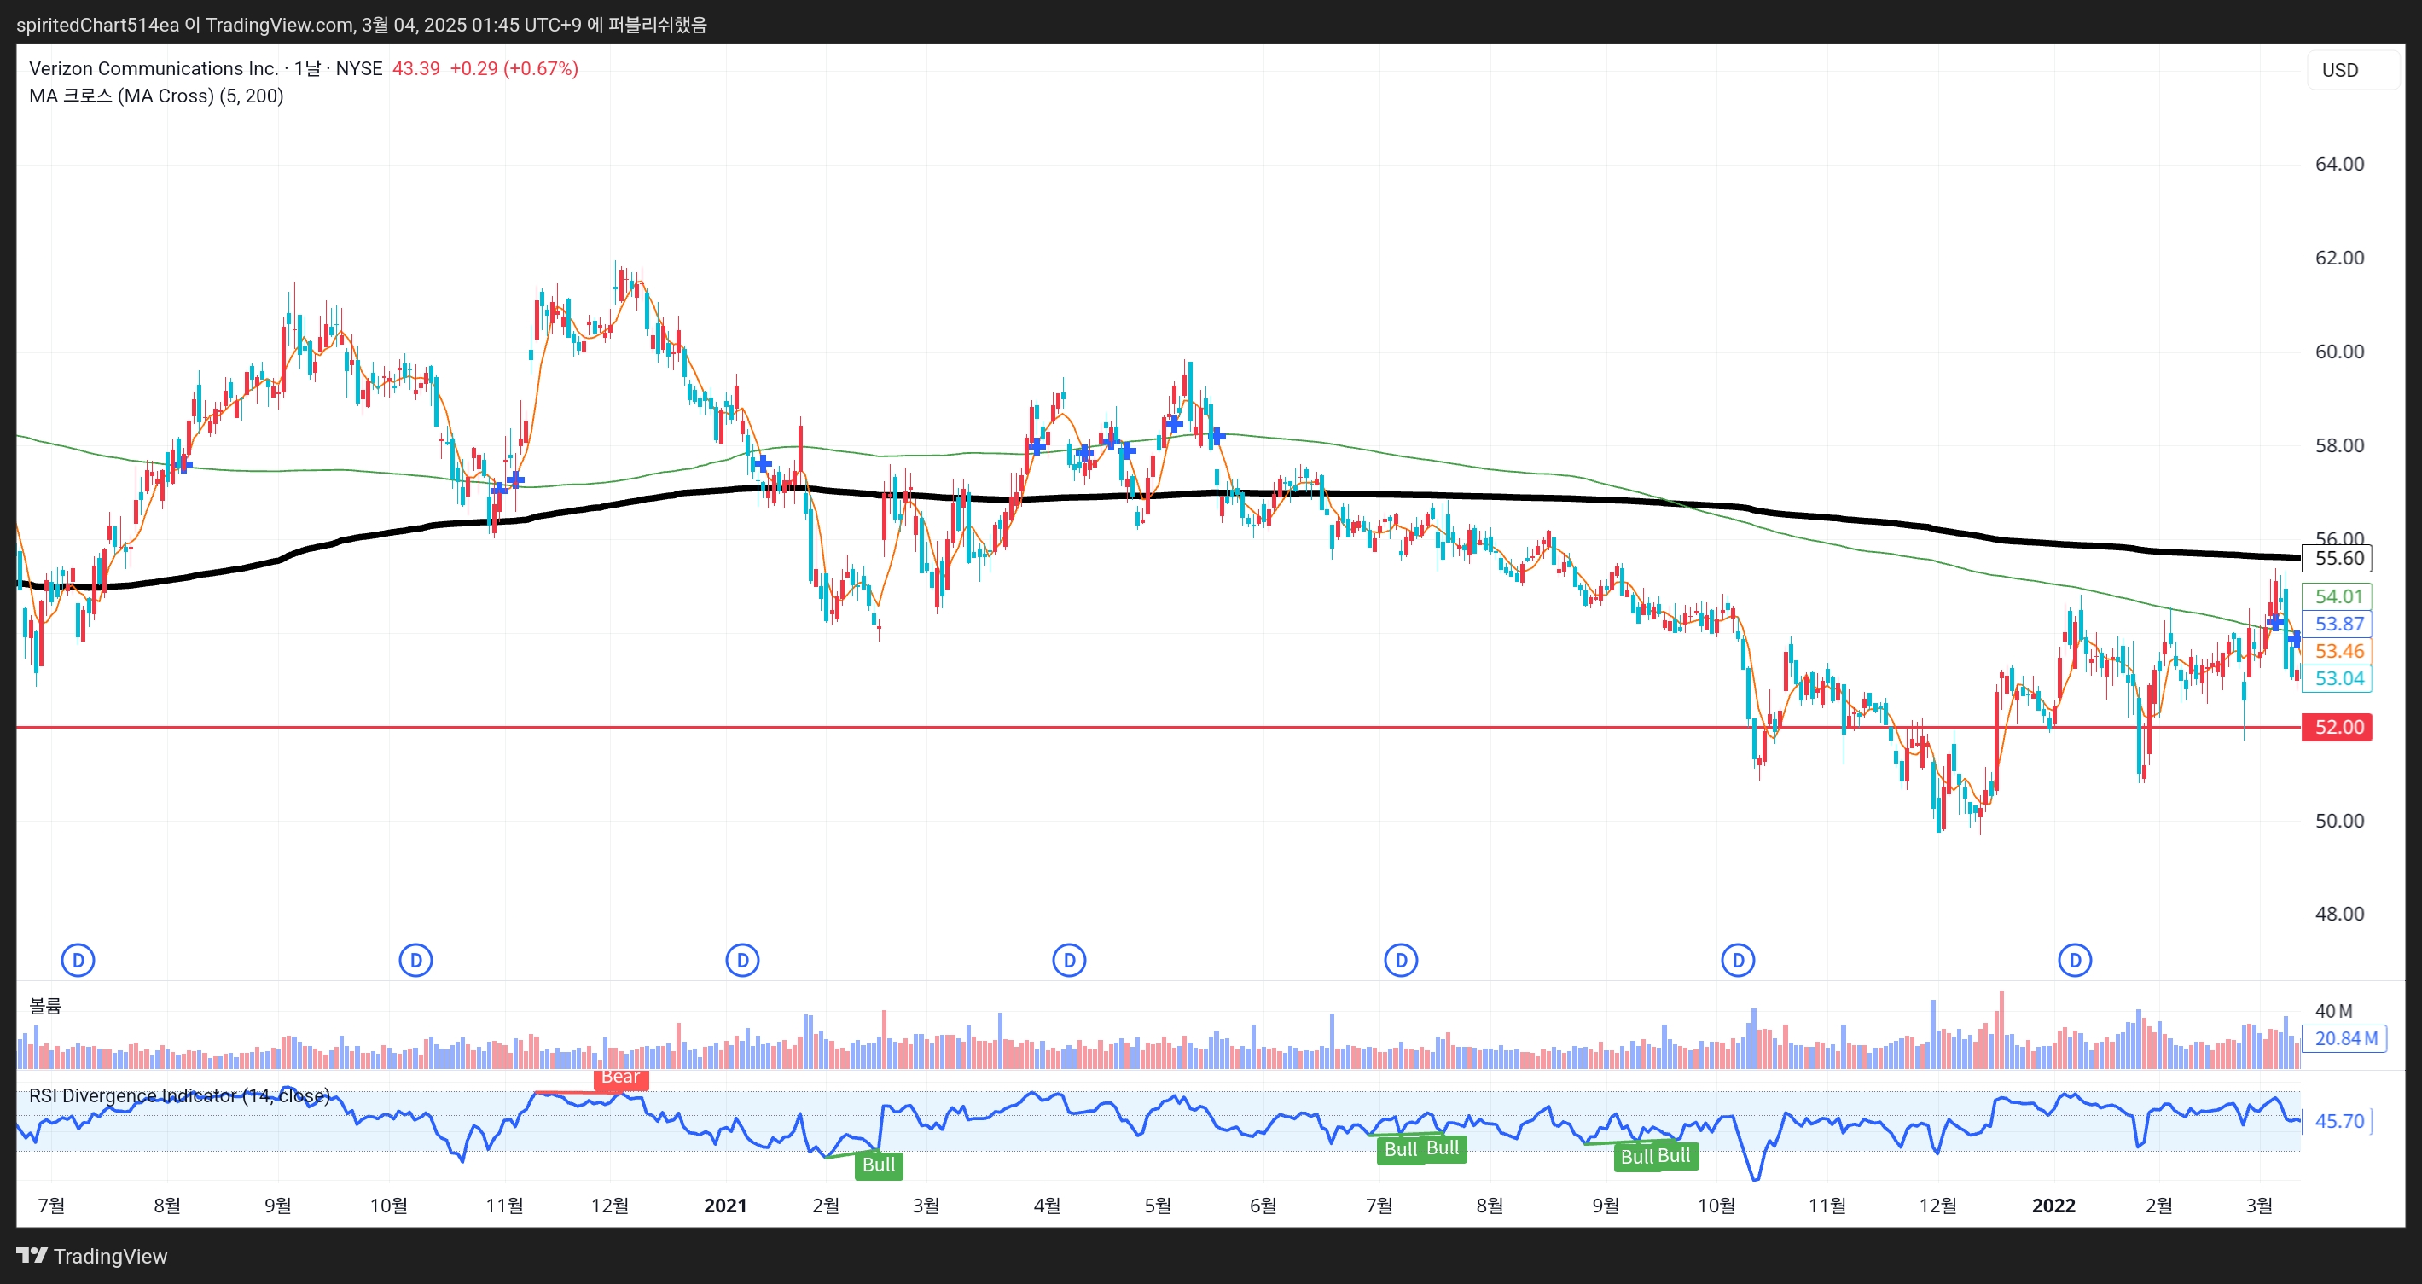Click the 53.46 orange price label
This screenshot has height=1284, width=2422.
(x=2338, y=652)
